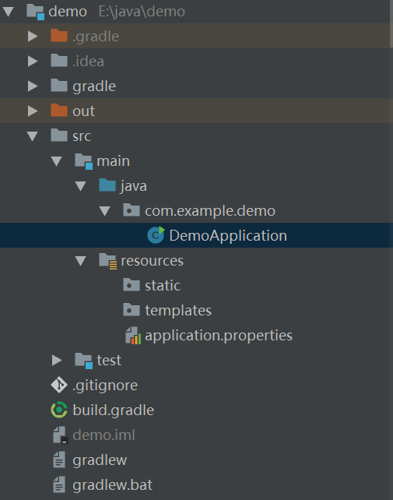Screen dimensions: 393x500
Task: Select the com.example.demo package name
Action: click(210, 211)
